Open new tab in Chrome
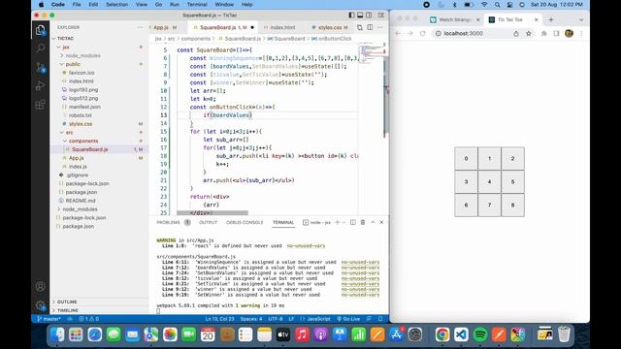 pos(551,19)
